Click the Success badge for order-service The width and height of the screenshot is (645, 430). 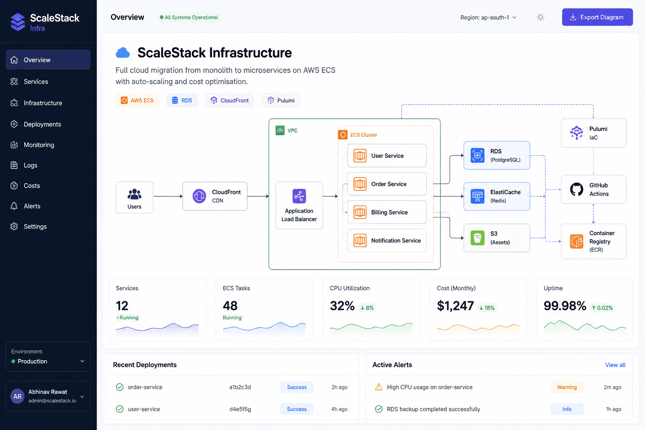click(x=297, y=387)
